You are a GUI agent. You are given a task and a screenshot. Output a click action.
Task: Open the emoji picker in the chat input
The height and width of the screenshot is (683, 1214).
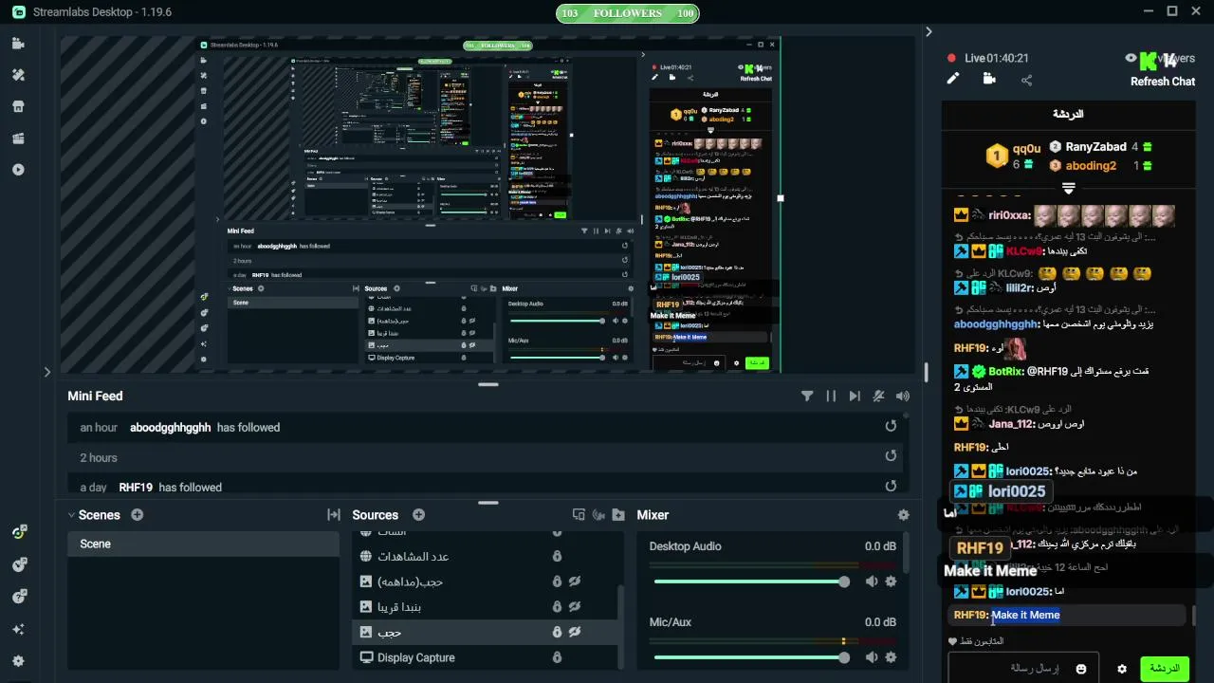pyautogui.click(x=1080, y=669)
